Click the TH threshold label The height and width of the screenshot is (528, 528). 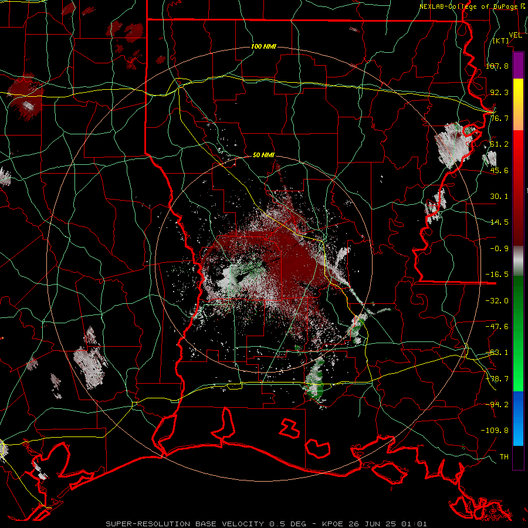pyautogui.click(x=504, y=456)
